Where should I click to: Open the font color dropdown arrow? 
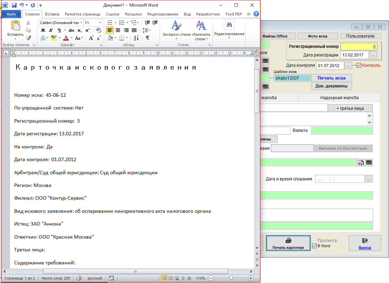71,38
